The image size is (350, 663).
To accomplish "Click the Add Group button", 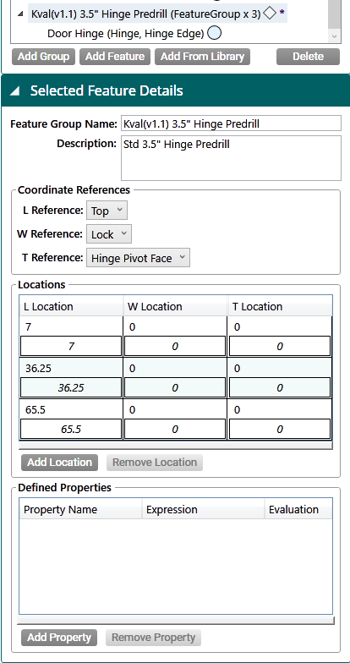I will 44,57.
